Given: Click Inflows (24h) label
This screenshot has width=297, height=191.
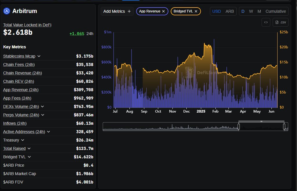Looking at the screenshot, I should [x=15, y=124].
